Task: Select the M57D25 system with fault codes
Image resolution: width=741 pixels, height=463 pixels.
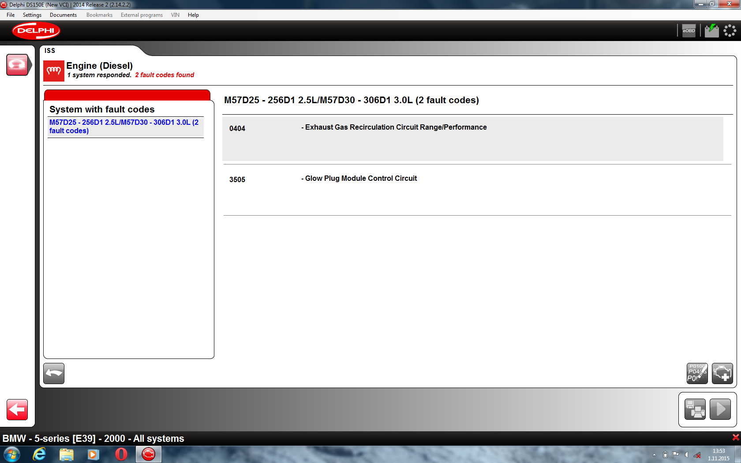Action: point(126,127)
